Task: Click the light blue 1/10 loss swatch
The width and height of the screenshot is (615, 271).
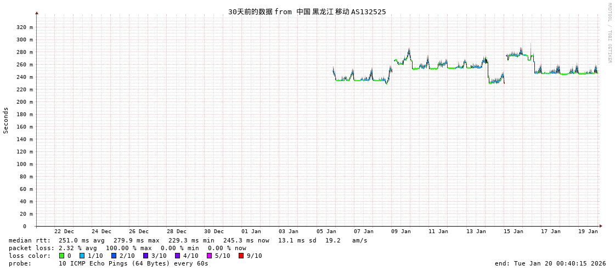Action: (82, 256)
